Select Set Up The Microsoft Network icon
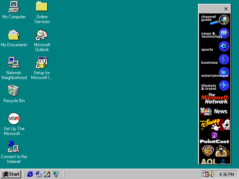The image size is (239, 179). [x=14, y=119]
